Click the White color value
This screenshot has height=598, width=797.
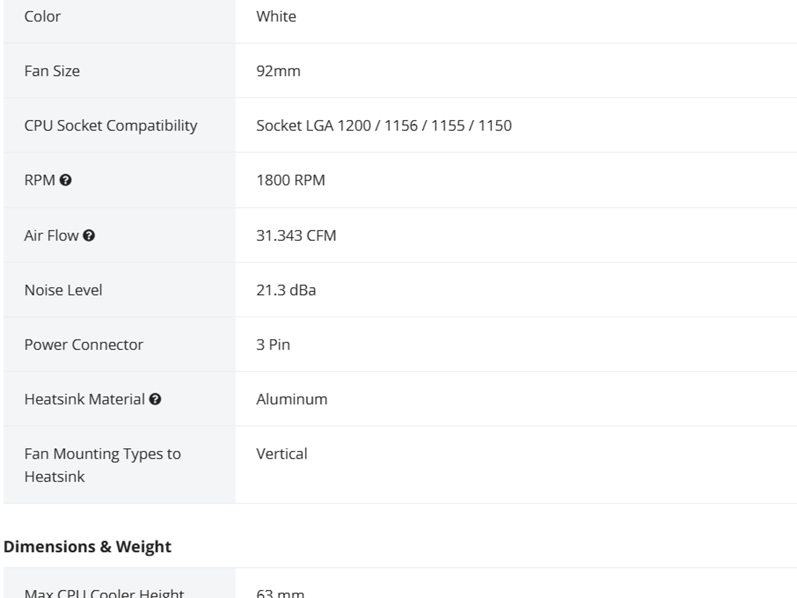pos(276,17)
